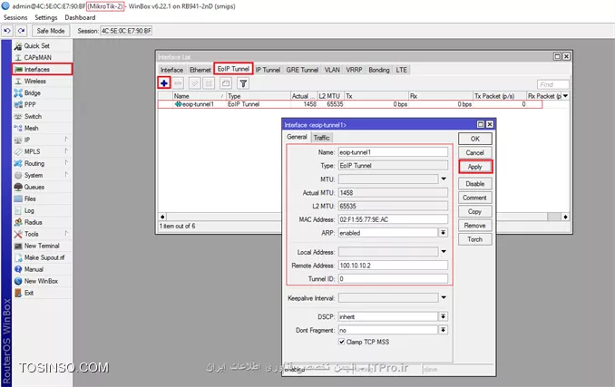Click the blue plus Add button

pos(164,83)
